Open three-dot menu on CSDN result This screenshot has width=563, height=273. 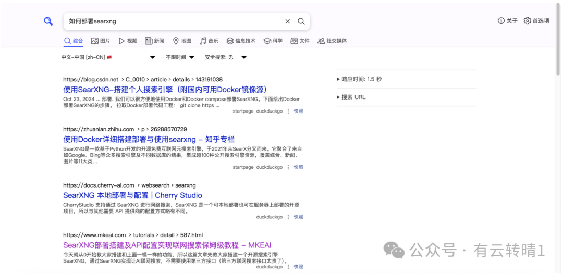coord(288,111)
